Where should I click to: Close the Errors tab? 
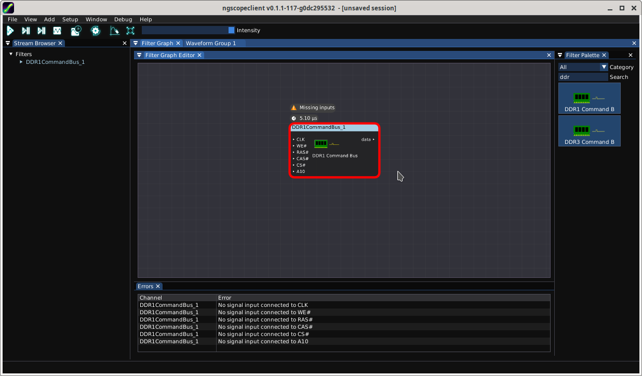click(158, 286)
